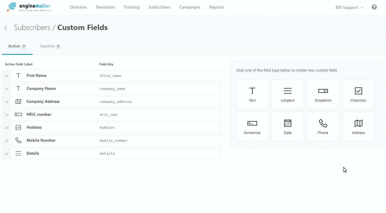
Task: Open the Tracking menu
Action: [132, 7]
